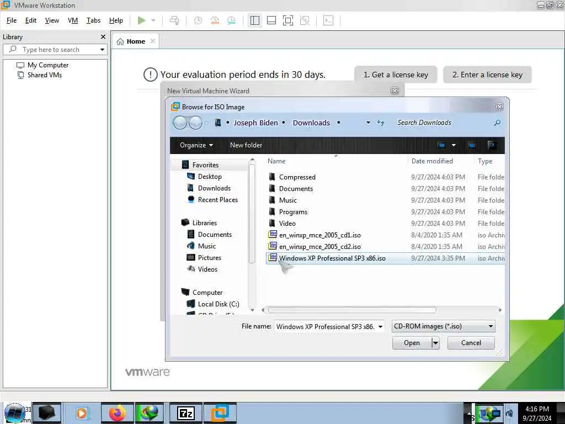Open the arrow beside Open button
Image resolution: width=565 pixels, height=424 pixels.
[x=435, y=343]
